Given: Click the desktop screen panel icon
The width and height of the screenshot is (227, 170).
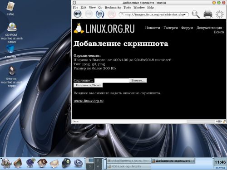Looking at the screenshot, I should click(x=18, y=163).
